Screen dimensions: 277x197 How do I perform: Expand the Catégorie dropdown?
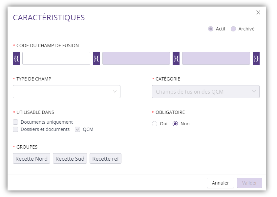[206, 92]
